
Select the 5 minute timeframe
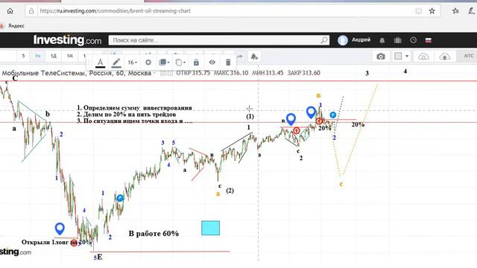coord(23,56)
